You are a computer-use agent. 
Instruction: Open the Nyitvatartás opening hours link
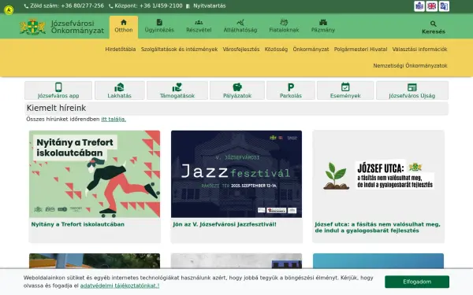206,6
